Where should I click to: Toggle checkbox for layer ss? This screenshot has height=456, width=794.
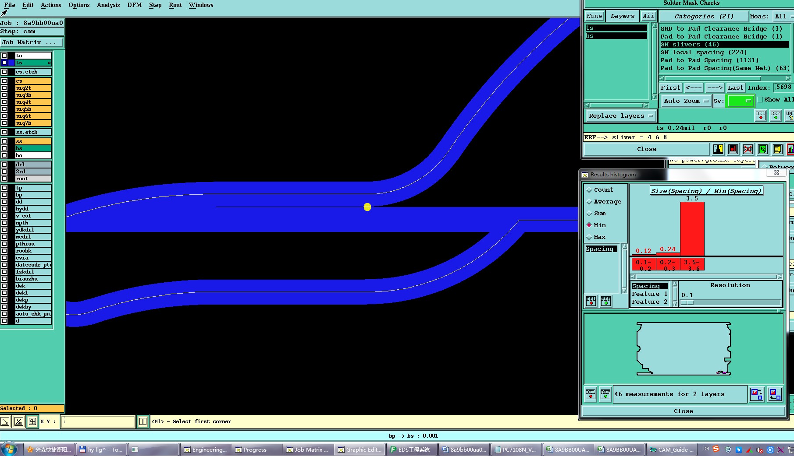click(x=4, y=141)
